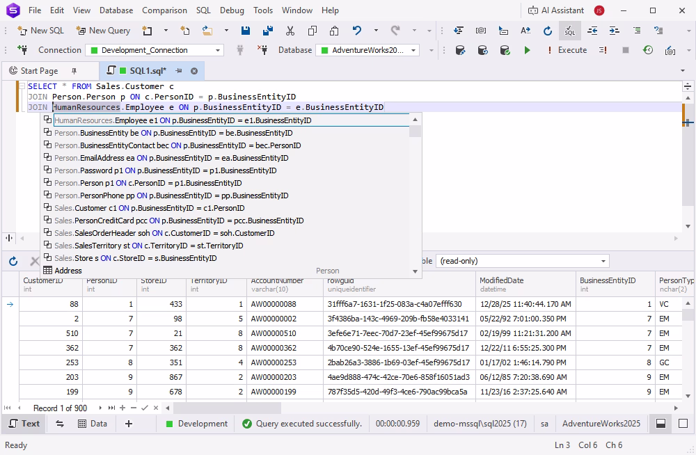This screenshot has width=696, height=455.
Task: Click the New Query toolbar button
Action: coord(103,31)
